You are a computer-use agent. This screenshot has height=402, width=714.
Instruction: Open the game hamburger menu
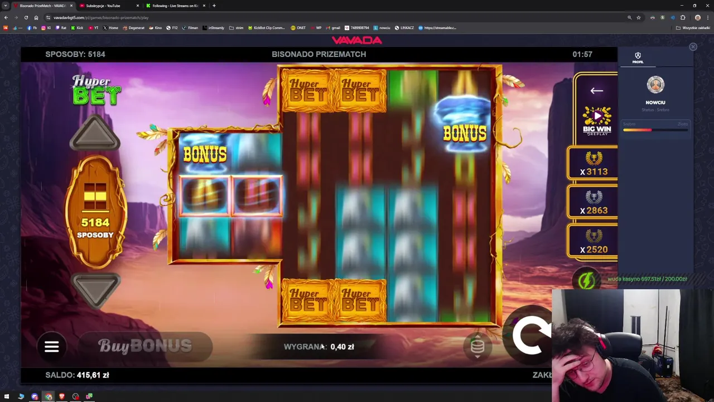[x=52, y=347]
